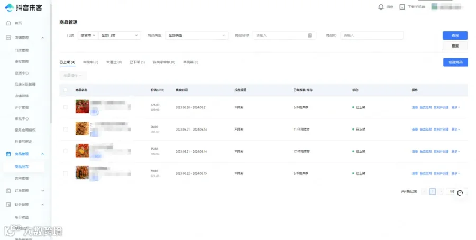Click the 重置 reset button
Screen dimensions: 476x240
click(x=455, y=46)
